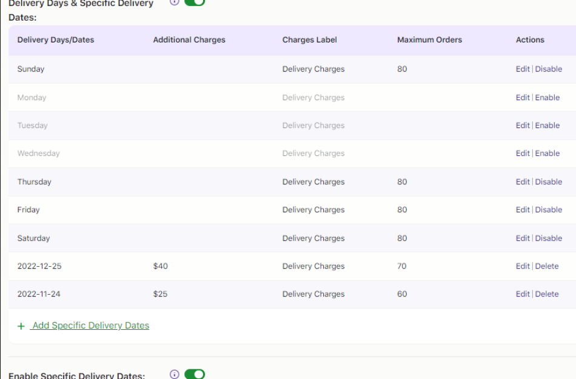Delete the 2022-12-25 delivery date
This screenshot has height=379, width=576.
[x=546, y=266]
